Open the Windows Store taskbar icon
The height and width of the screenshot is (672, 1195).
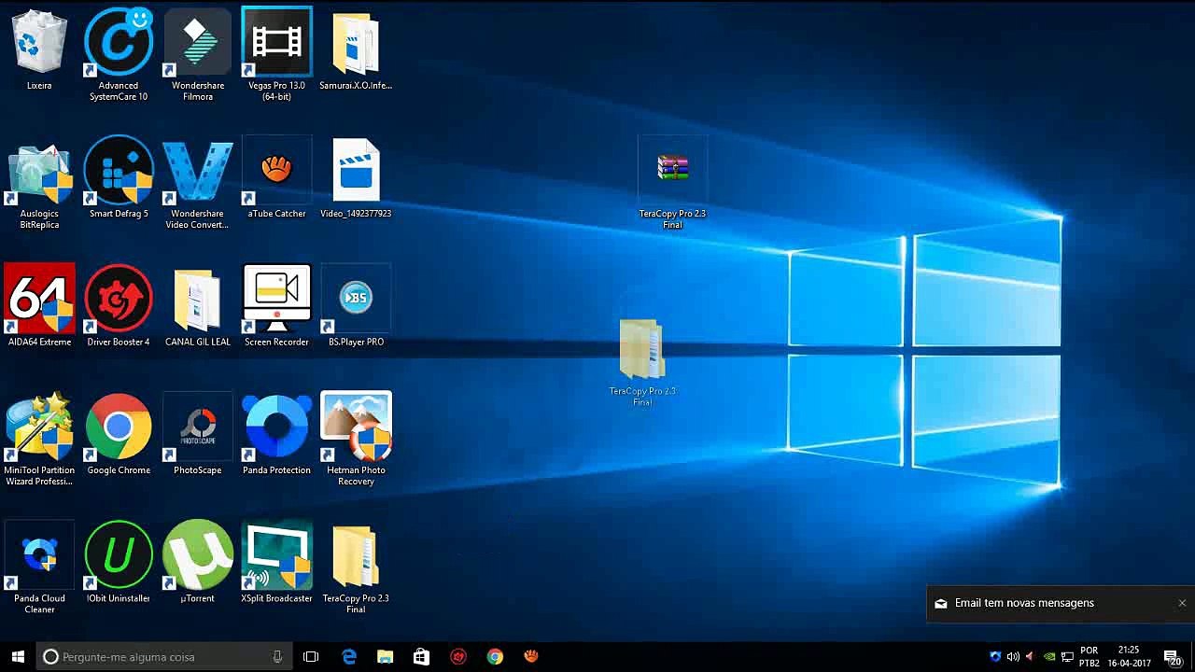click(421, 657)
